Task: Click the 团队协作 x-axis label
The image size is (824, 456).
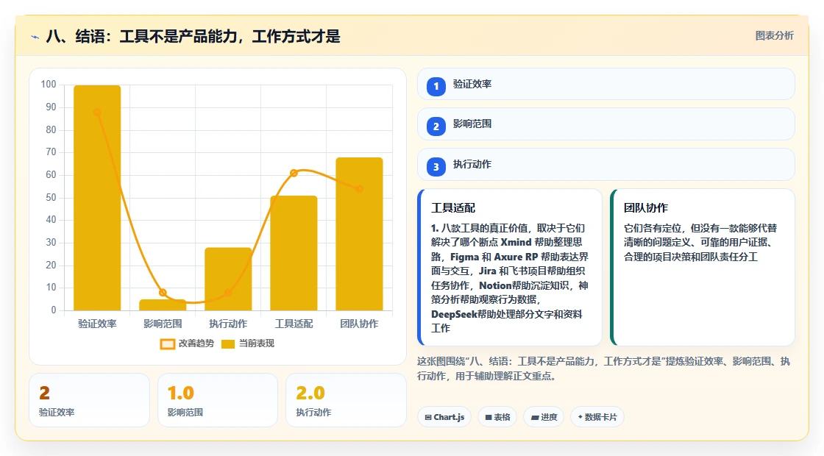Action: point(360,324)
